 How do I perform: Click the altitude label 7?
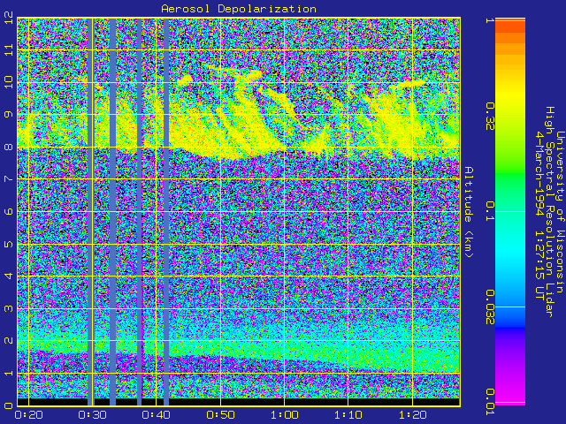point(9,178)
